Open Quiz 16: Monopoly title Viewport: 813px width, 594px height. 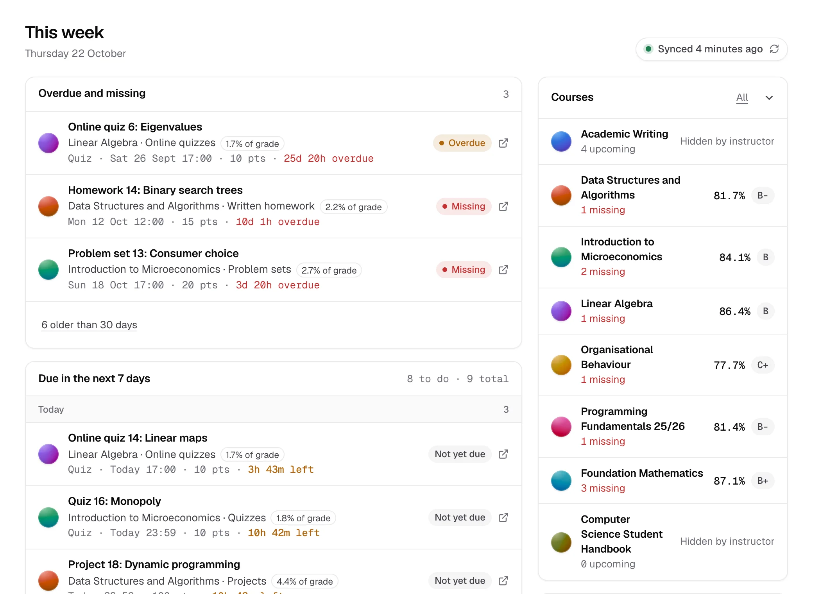point(115,501)
